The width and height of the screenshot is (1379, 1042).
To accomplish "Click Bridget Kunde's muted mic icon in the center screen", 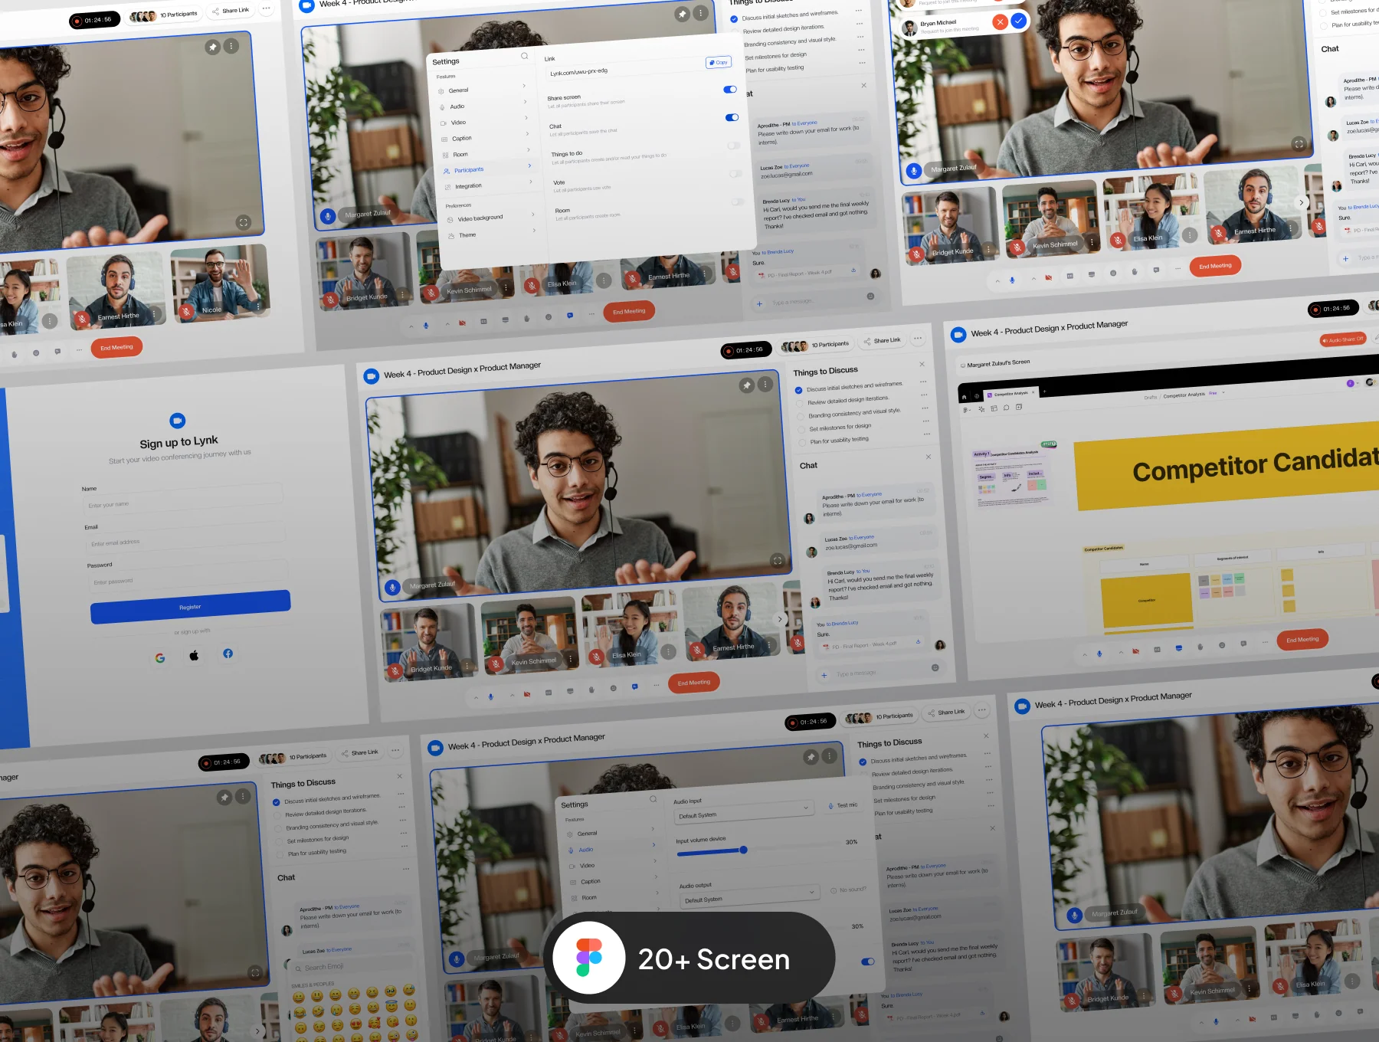I will (395, 671).
